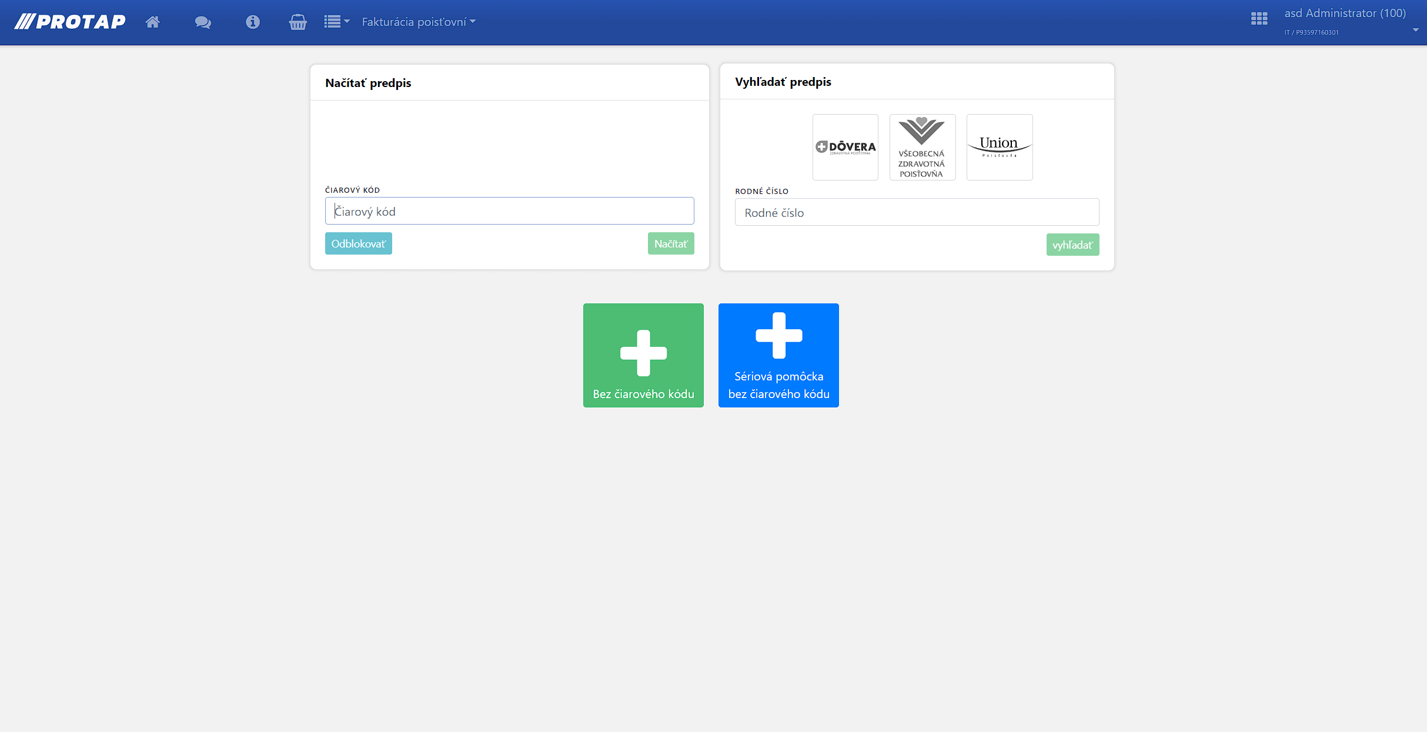Open Fakturácia poisťovní dropdown menu
Screen dimensions: 1427x732
coord(418,22)
